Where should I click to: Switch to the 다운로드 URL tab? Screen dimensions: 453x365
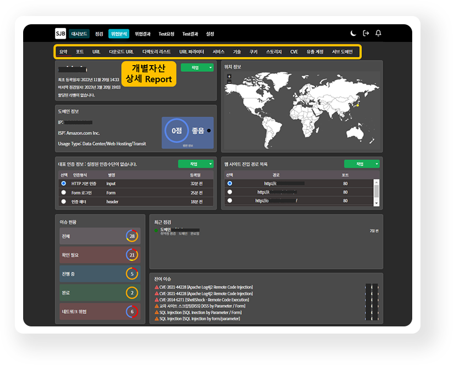click(121, 52)
